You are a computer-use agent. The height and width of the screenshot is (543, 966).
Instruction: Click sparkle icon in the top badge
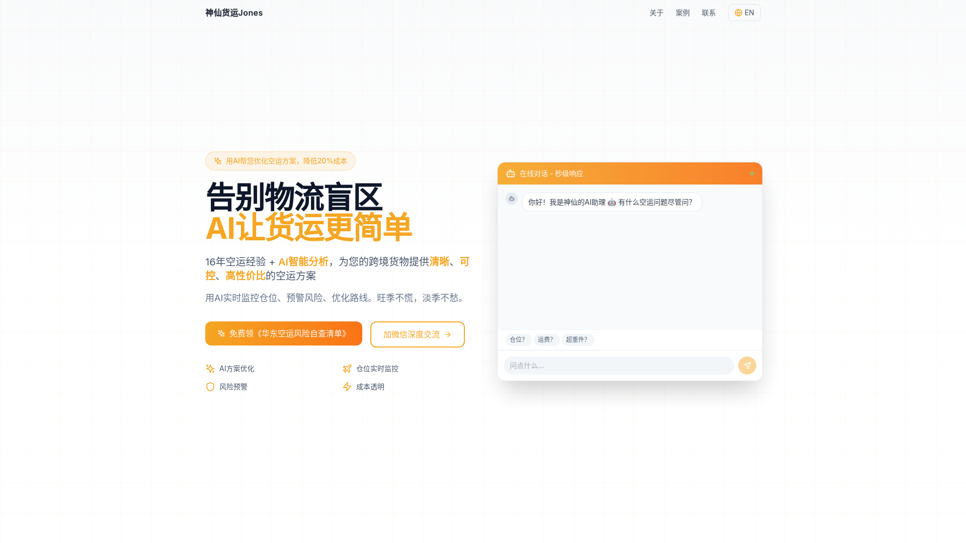[217, 161]
